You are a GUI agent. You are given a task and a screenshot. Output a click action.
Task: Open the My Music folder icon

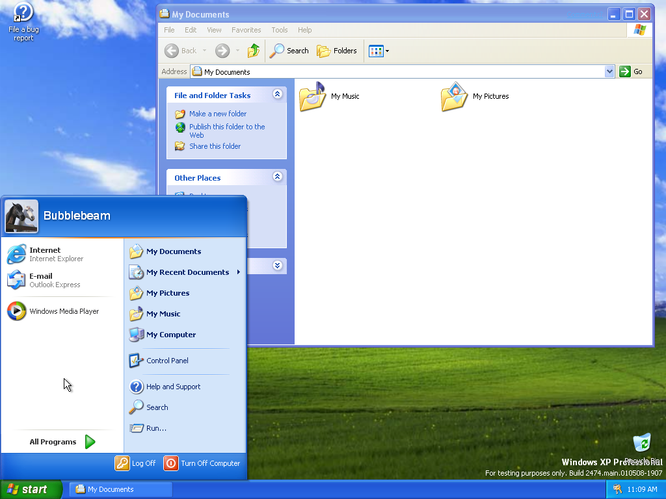pos(313,97)
